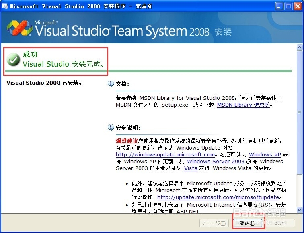Click the 'Visual Studio 安装完成。' message
304x233 pixels.
(63, 64)
